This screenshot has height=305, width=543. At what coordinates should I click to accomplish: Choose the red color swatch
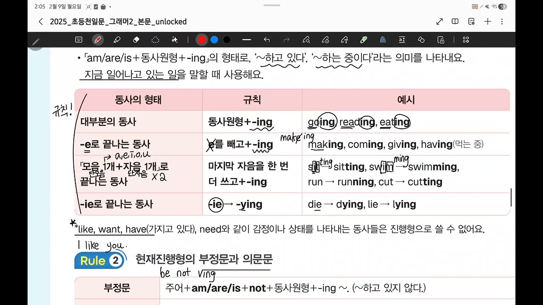(x=202, y=40)
